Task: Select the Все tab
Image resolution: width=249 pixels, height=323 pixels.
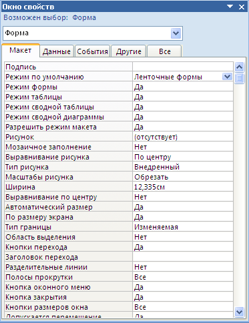Action: [165, 51]
